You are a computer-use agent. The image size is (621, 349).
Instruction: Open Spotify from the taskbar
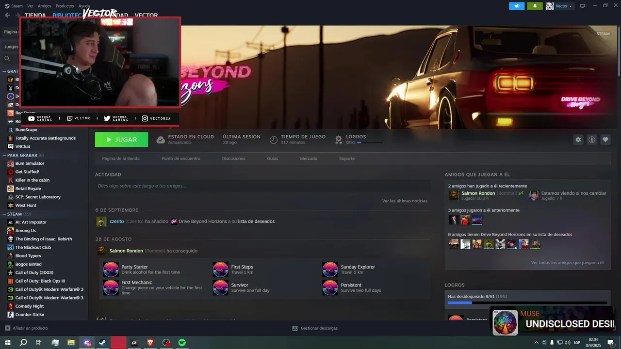coord(182,343)
